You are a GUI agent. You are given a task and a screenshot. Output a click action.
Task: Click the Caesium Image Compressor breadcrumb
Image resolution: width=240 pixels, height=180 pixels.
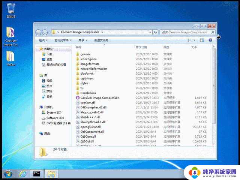[x=80, y=32]
